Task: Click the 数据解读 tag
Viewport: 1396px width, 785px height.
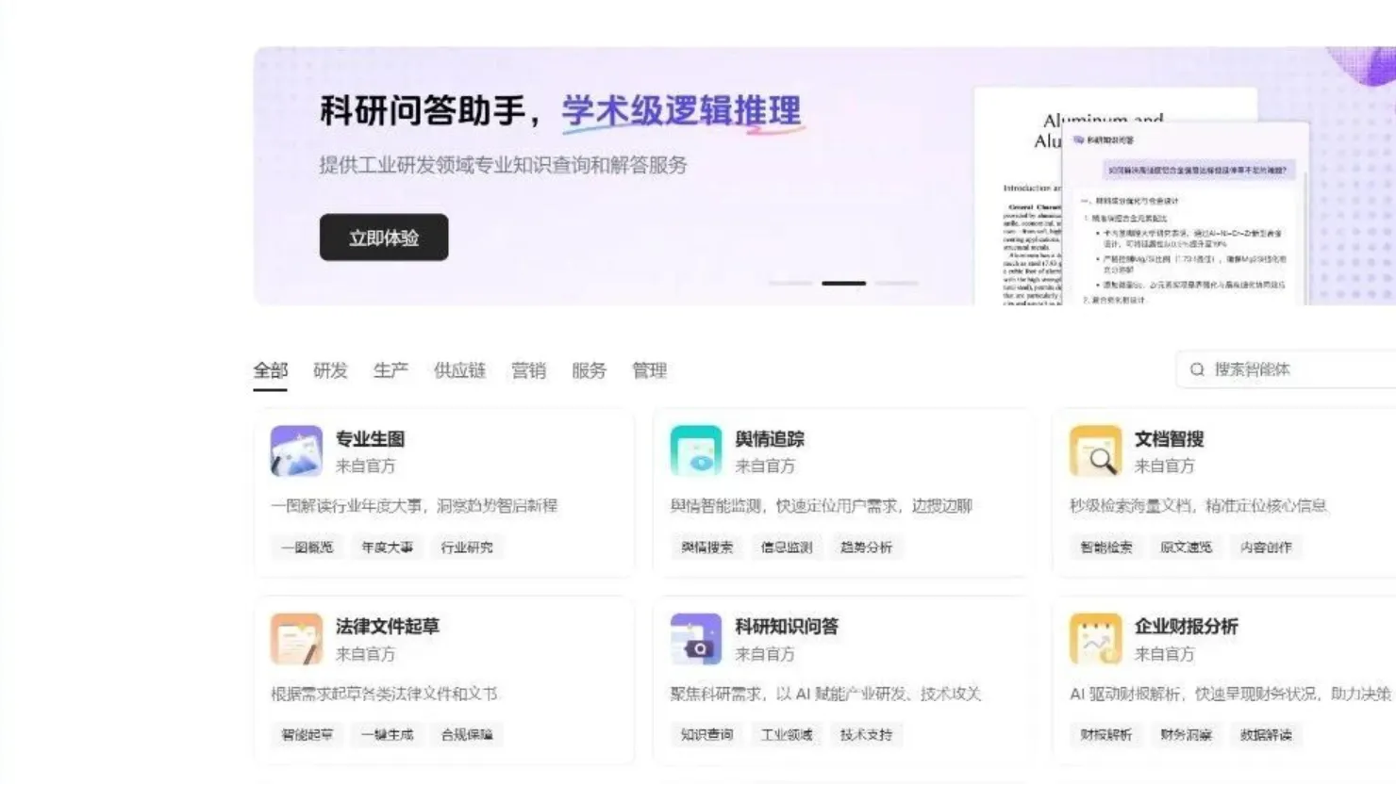Action: click(1266, 734)
